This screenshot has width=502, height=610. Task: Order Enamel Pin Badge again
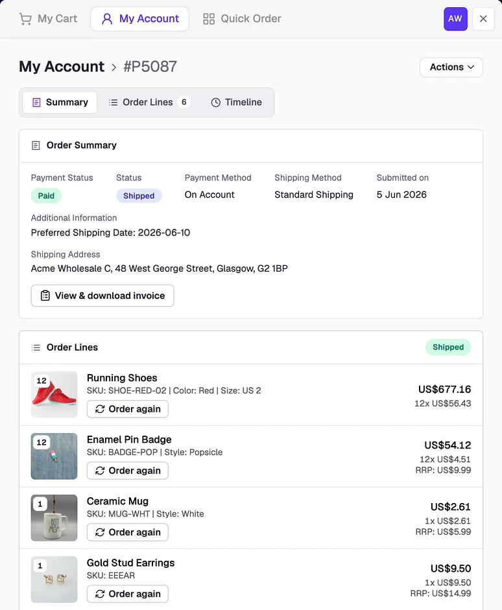(128, 471)
